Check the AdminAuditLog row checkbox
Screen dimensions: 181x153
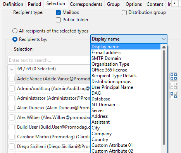12,88
